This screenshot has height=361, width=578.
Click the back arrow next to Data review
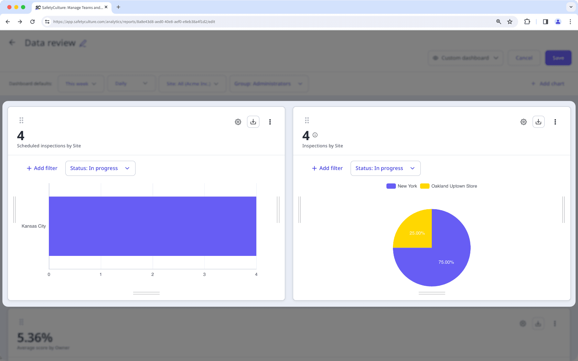click(x=12, y=42)
